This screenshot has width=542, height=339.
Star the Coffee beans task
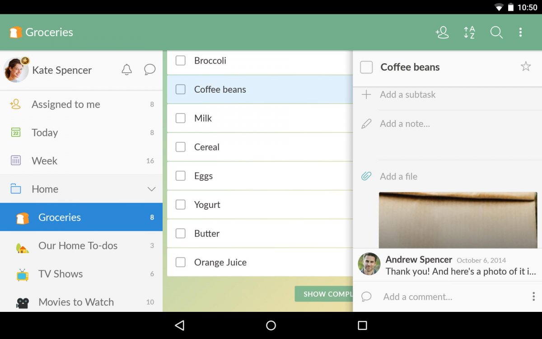click(526, 66)
